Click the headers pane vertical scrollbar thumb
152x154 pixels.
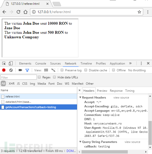pyautogui.click(x=150, y=133)
